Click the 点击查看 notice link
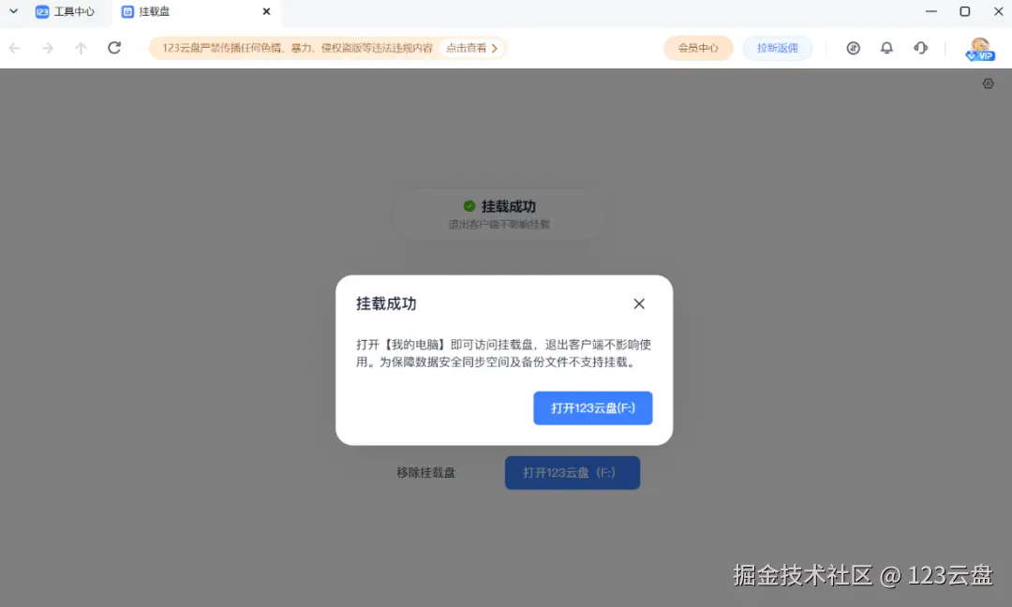The height and width of the screenshot is (607, 1012). 471,48
